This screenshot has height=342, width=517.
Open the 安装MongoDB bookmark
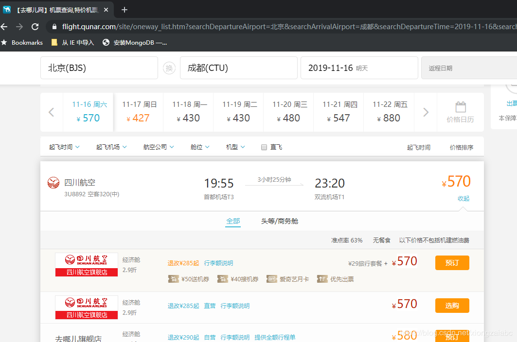[135, 42]
